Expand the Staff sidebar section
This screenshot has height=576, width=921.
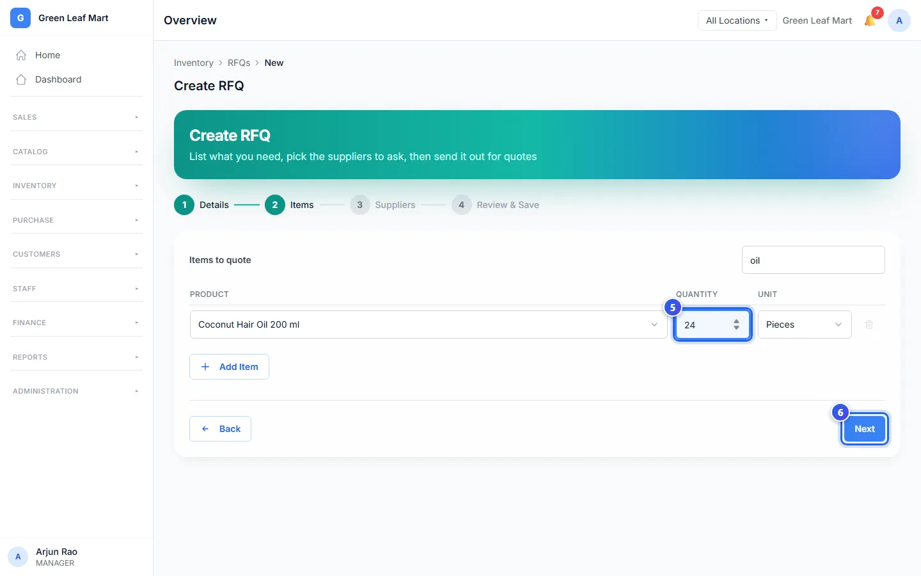tap(76, 289)
